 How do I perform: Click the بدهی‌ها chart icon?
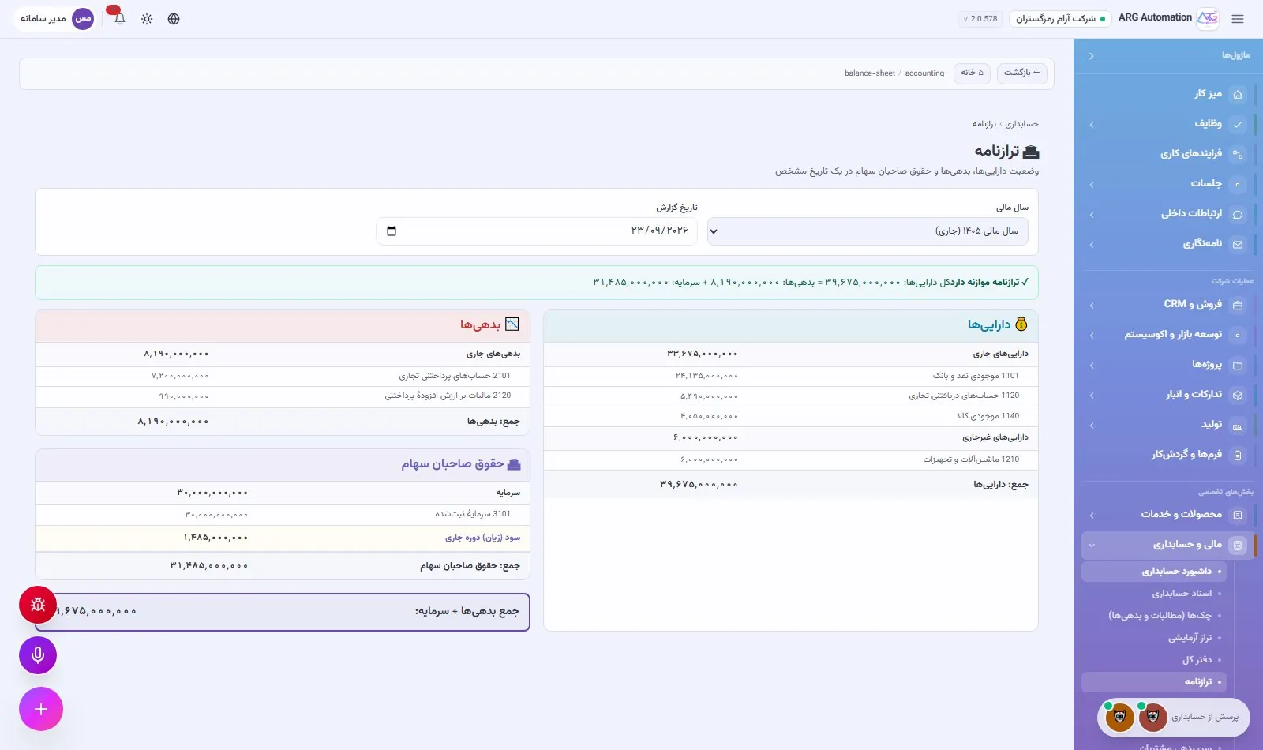pyautogui.click(x=512, y=324)
